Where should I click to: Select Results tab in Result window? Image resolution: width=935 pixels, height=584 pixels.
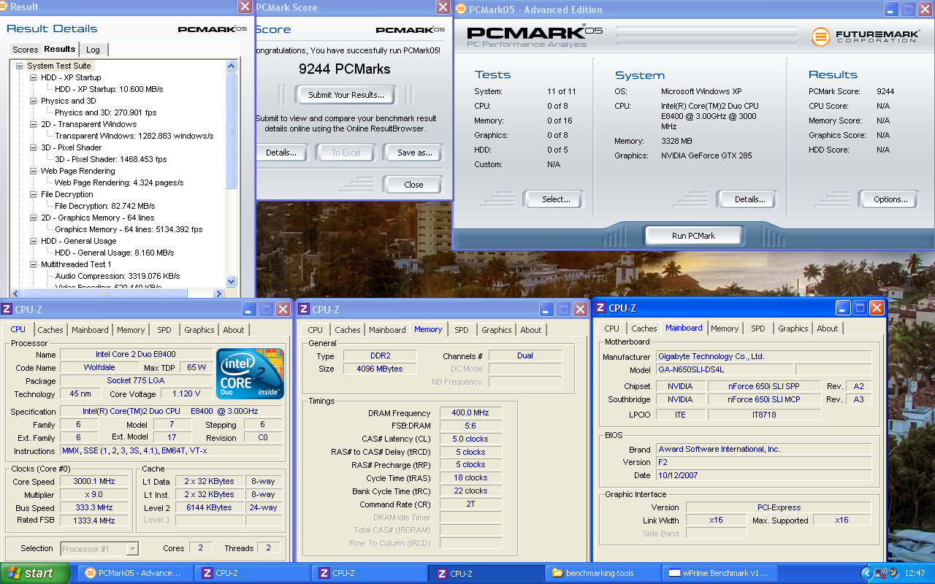pos(60,49)
